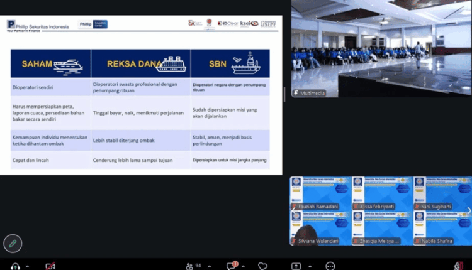Click muted mic icon on alssa febriyanti
The image size is (472, 270).
(x=356, y=207)
